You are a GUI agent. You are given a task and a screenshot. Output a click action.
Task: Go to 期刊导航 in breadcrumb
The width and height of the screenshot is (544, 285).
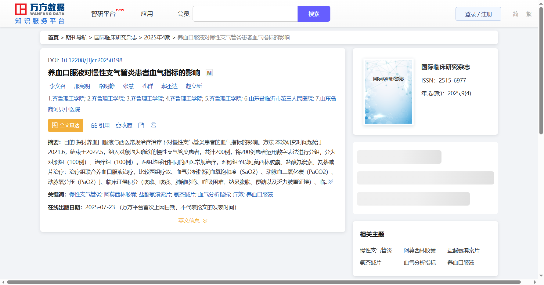(76, 38)
